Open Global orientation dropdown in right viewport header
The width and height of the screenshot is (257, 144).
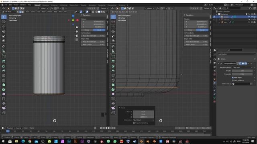point(149,8)
